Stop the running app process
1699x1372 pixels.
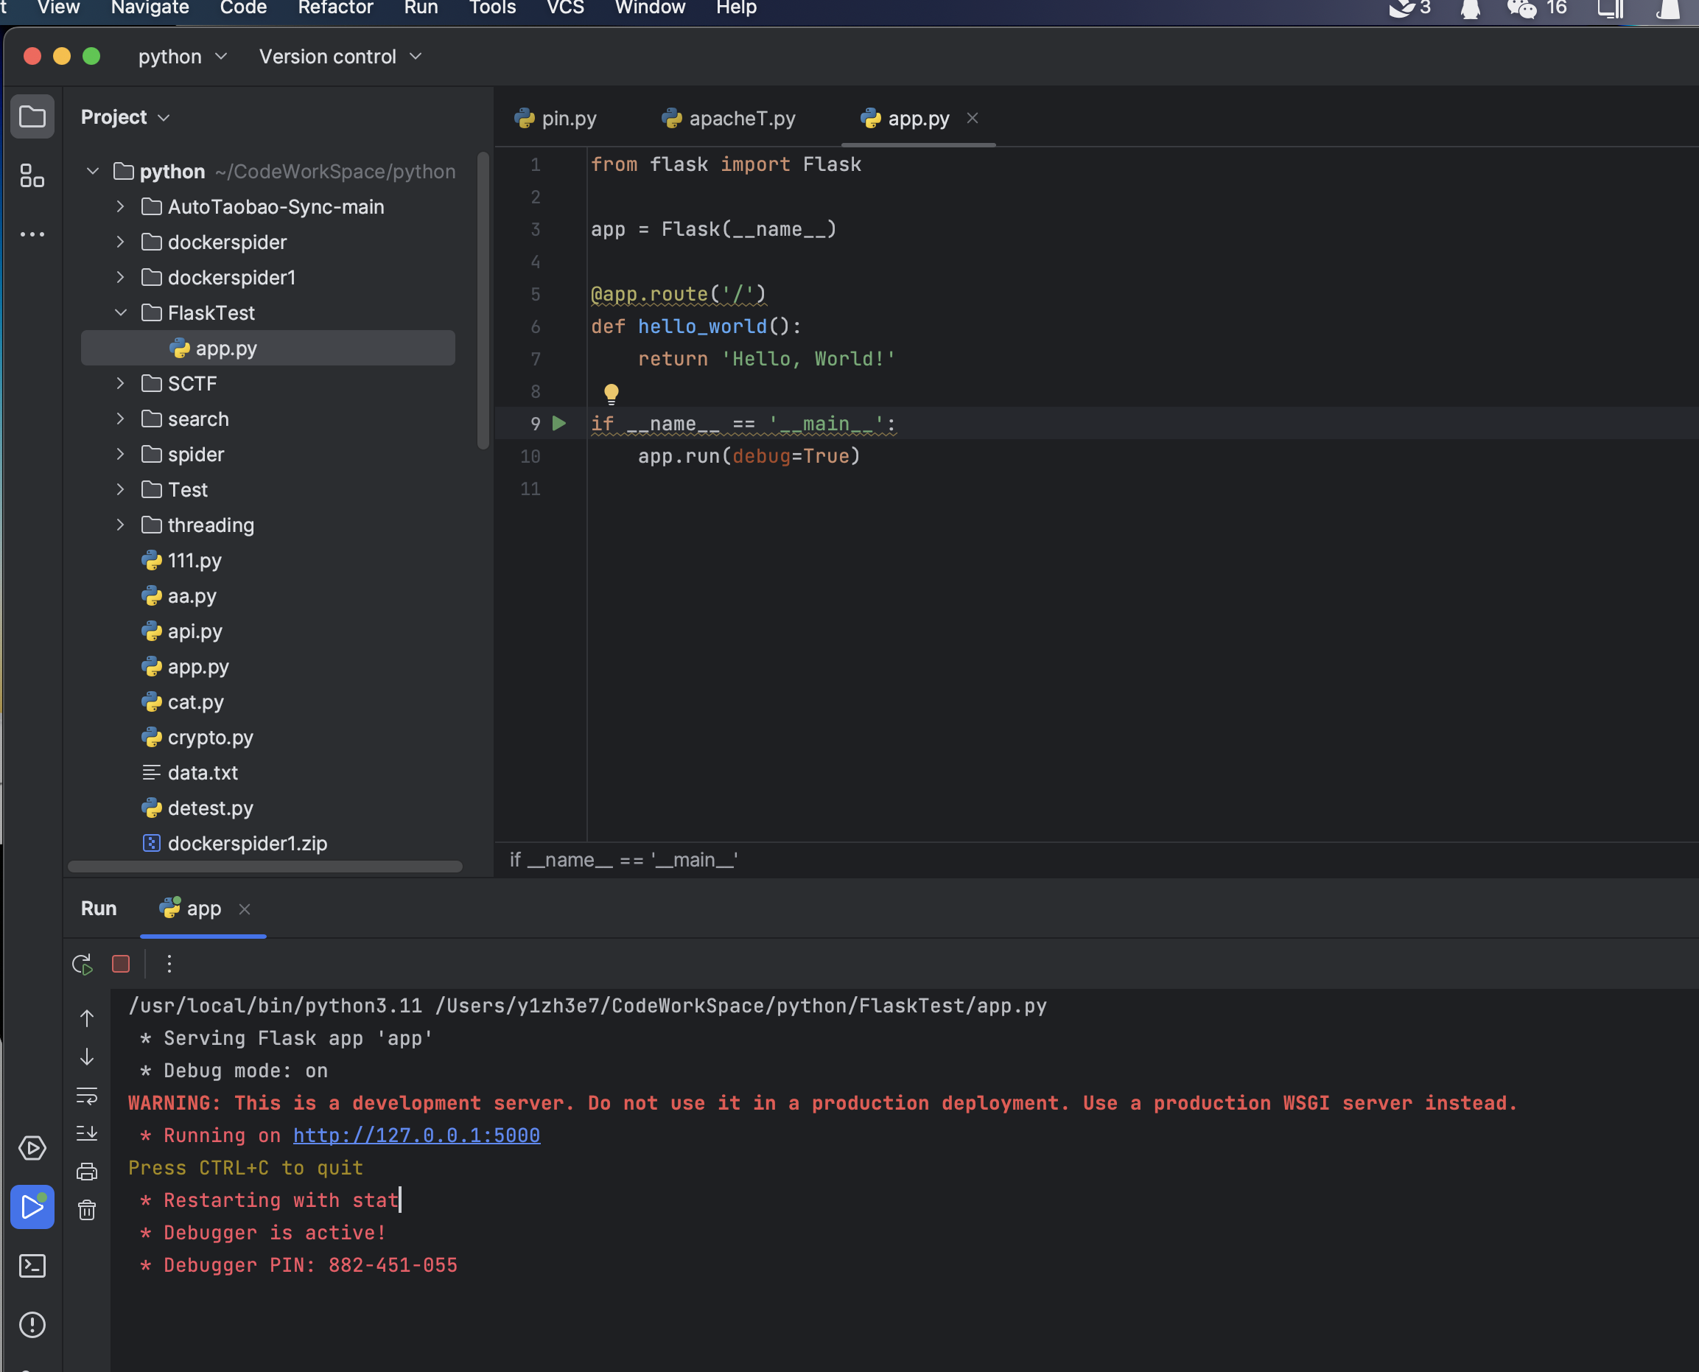(x=121, y=965)
